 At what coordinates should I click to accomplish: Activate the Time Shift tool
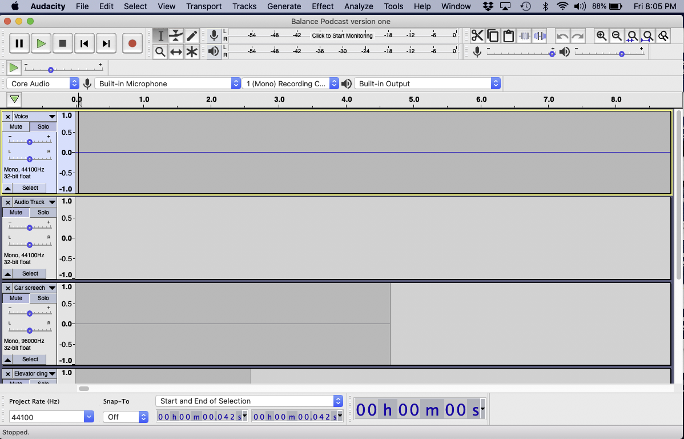point(176,52)
